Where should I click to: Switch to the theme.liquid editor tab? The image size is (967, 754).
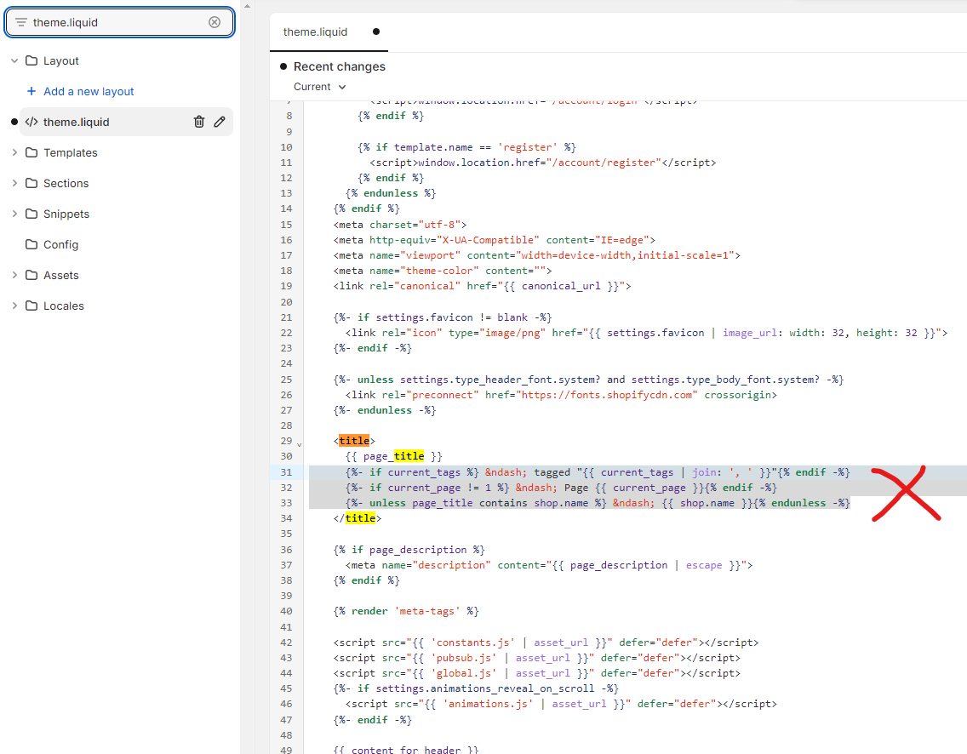[316, 31]
